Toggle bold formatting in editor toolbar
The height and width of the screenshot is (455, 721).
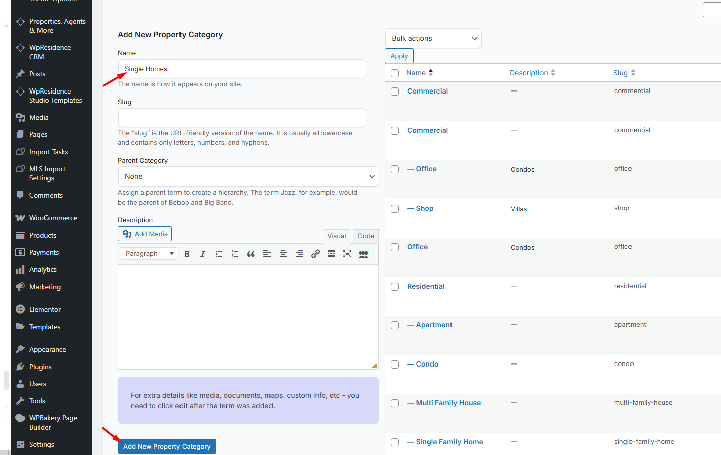[187, 254]
